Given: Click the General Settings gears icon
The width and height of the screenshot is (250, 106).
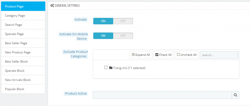Looking at the screenshot, I should pyautogui.click(x=52, y=5).
